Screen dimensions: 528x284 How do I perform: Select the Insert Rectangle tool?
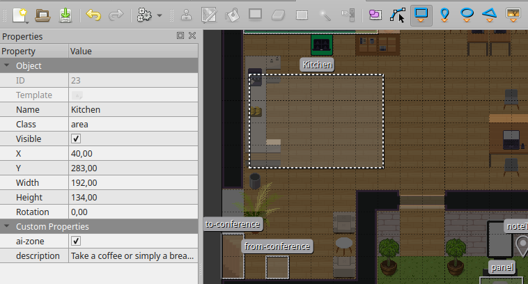(421, 13)
